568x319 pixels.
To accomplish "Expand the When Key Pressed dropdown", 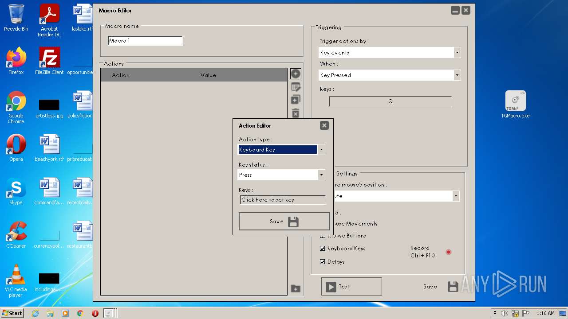I will click(457, 75).
